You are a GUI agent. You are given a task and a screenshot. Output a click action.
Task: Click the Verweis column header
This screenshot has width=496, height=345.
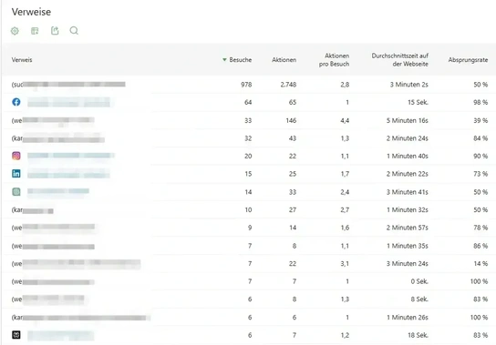(x=22, y=60)
